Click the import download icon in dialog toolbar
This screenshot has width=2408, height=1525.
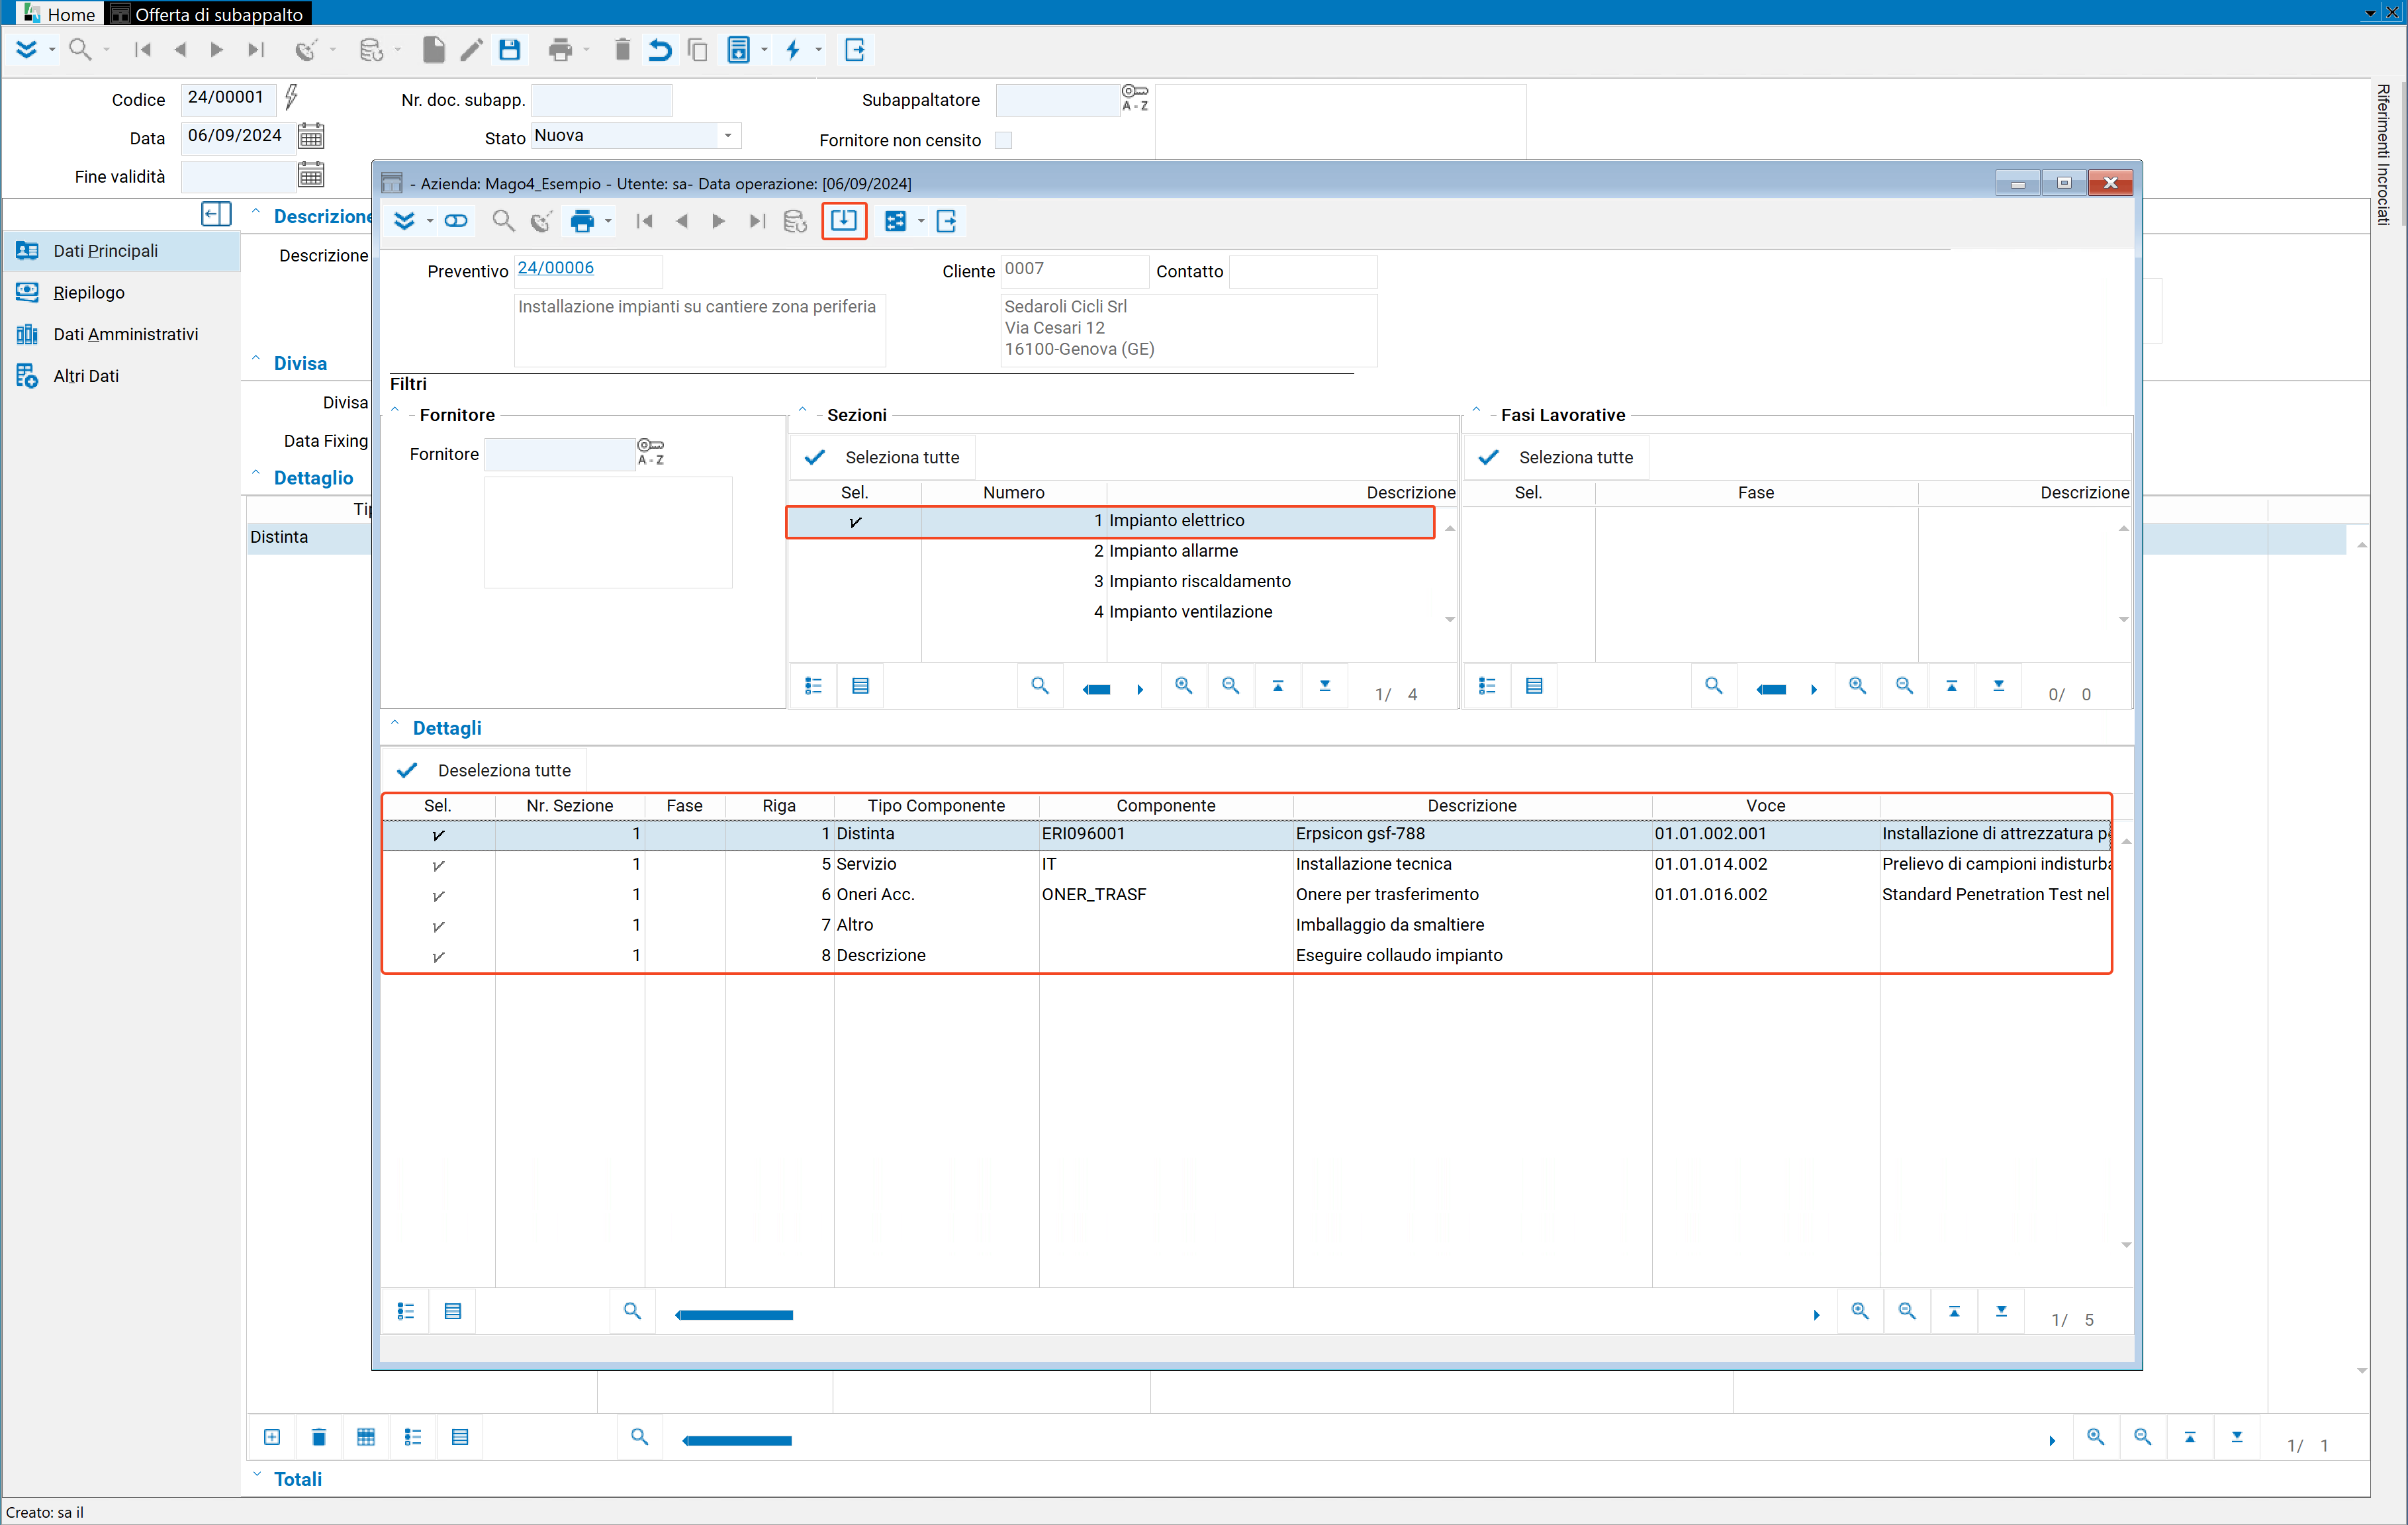[844, 220]
